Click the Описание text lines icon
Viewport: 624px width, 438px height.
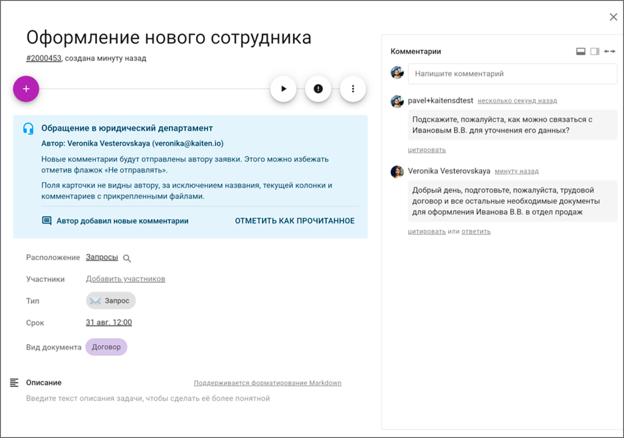coord(14,383)
